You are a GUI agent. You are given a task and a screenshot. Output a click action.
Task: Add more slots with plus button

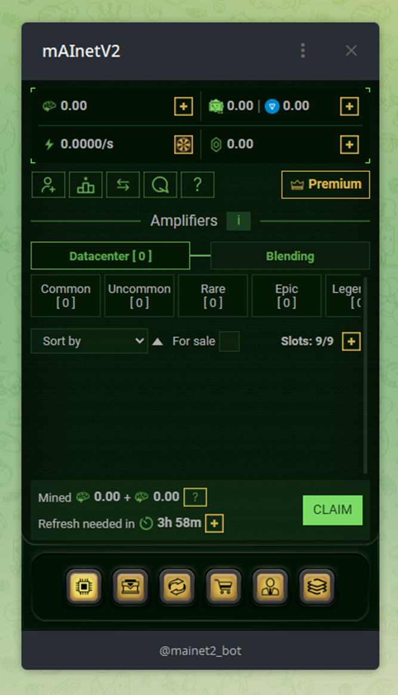coord(351,342)
